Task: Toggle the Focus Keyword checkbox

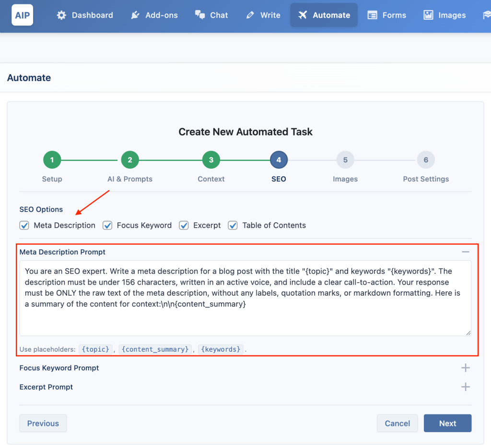Action: click(107, 225)
